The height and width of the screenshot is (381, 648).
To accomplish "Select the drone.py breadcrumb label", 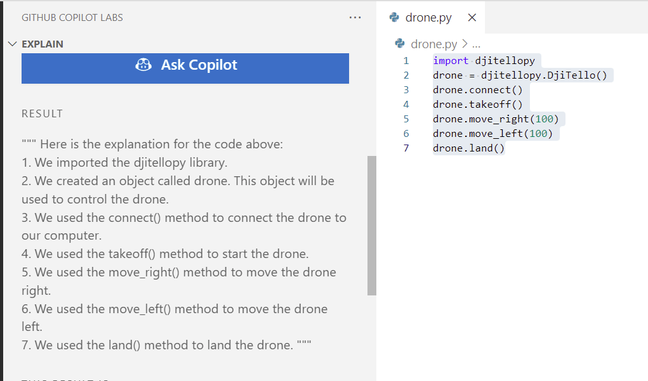I will pyautogui.click(x=433, y=44).
